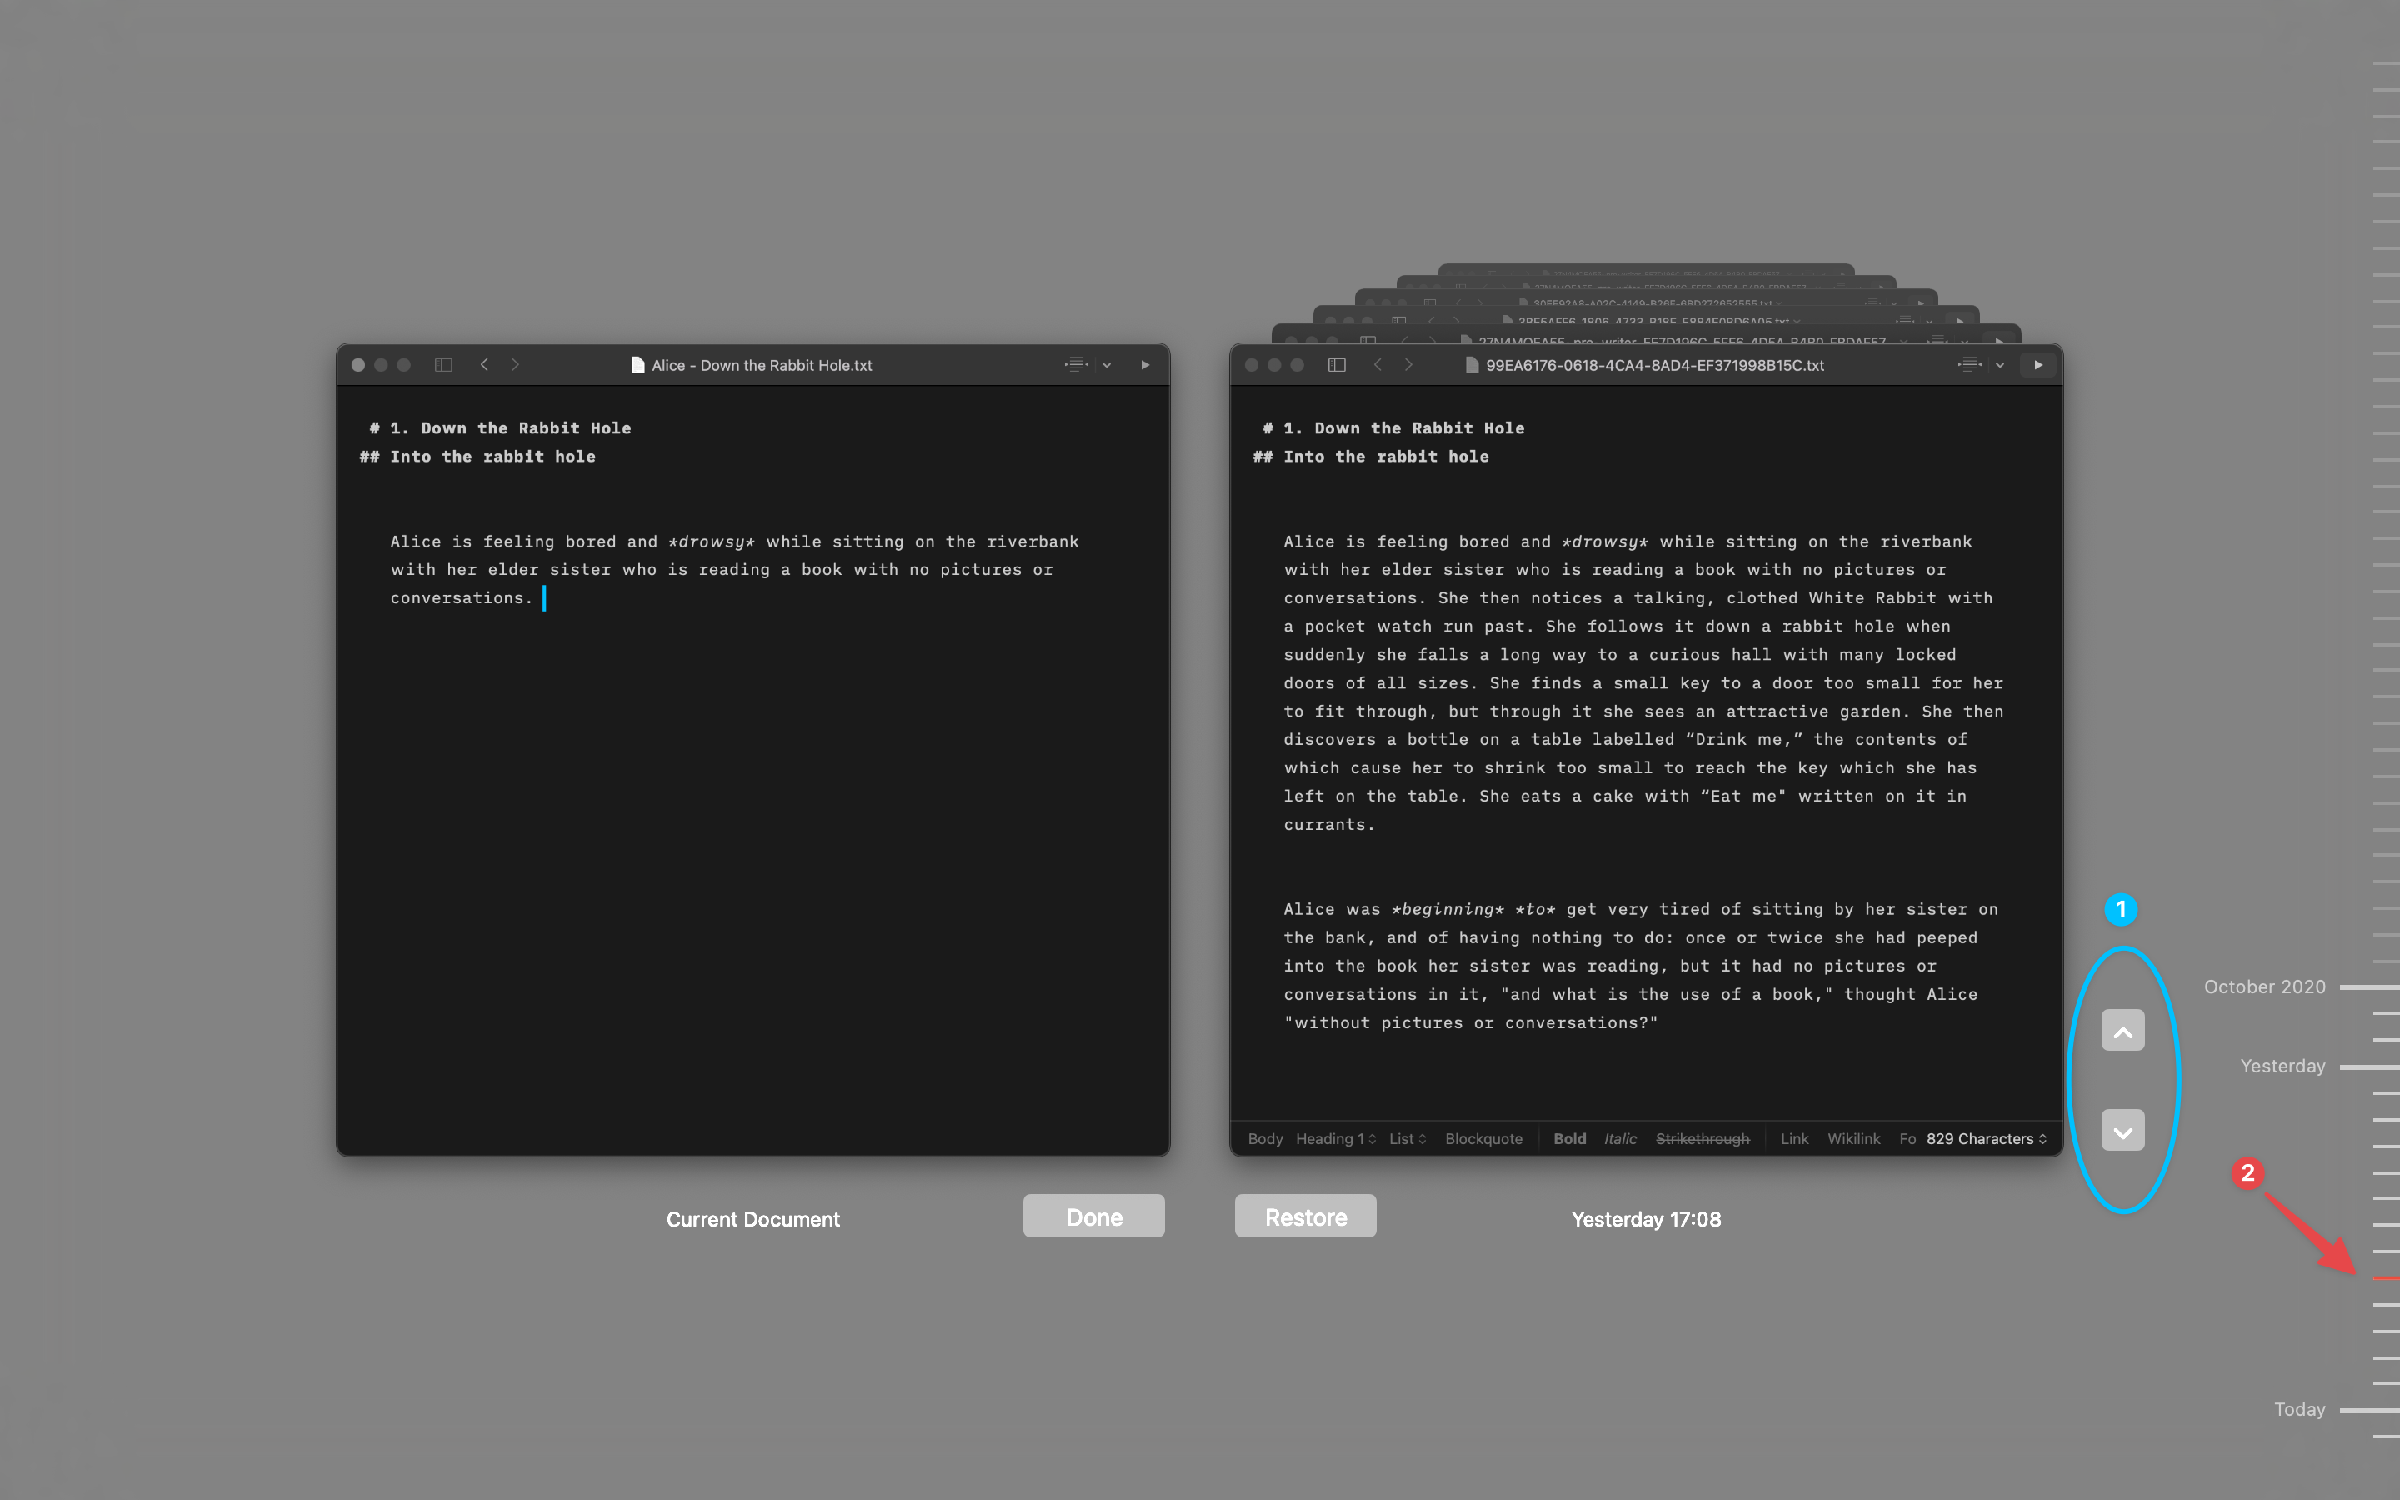2400x1500 pixels.
Task: Expand outline chevron in 99EA6176 version window
Action: (x=2000, y=365)
